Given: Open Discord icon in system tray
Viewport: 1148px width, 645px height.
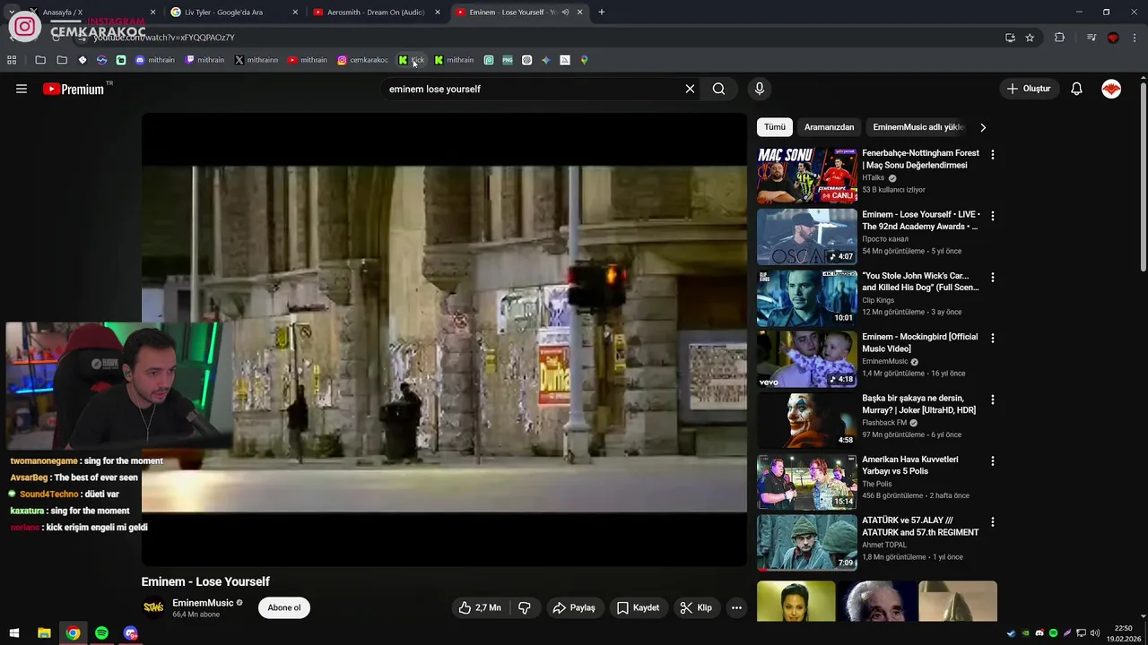Looking at the screenshot, I should click(x=1039, y=633).
